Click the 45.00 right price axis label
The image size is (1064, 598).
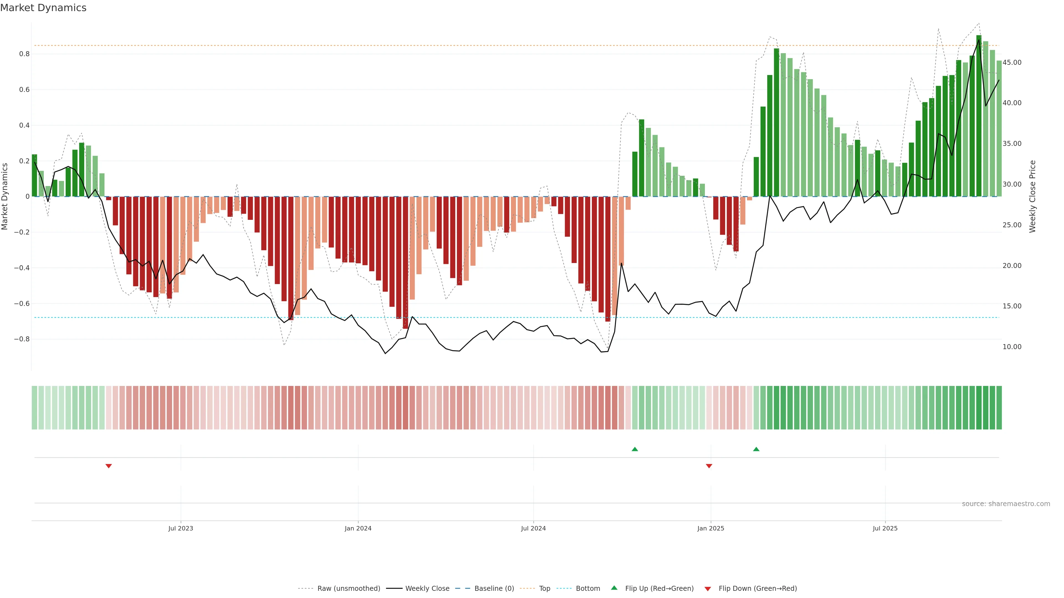pos(1012,62)
